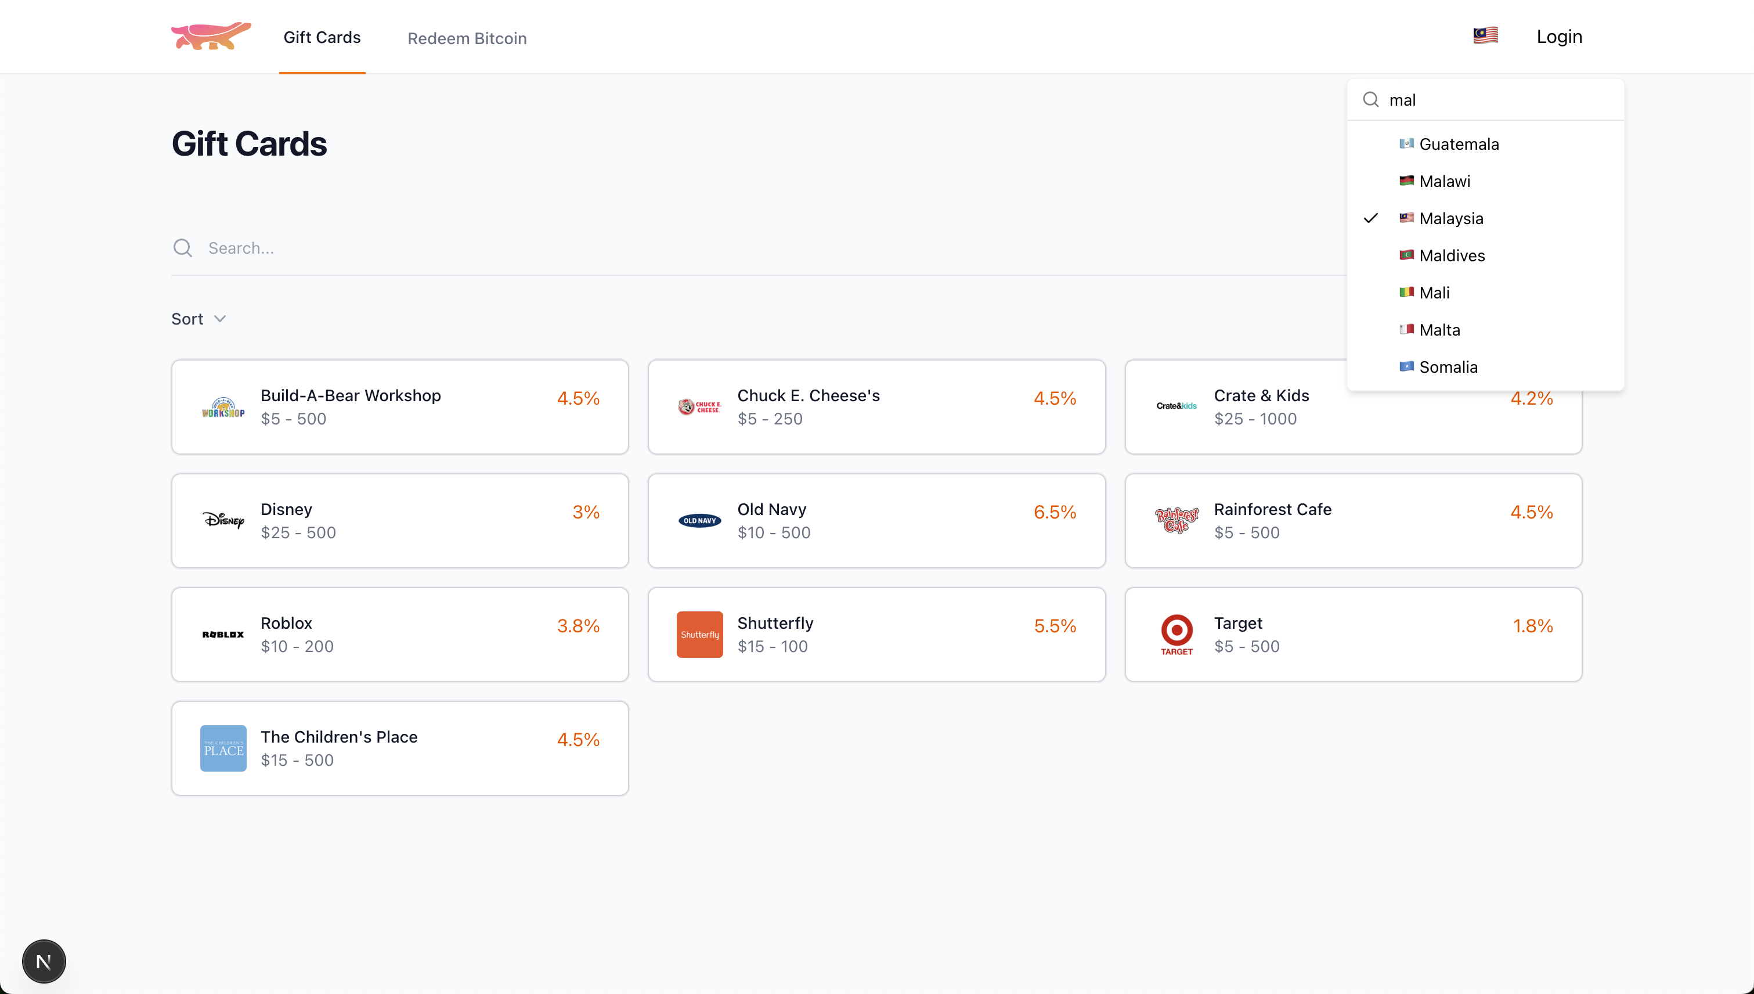Image resolution: width=1754 pixels, height=994 pixels.
Task: Click the Somalia flag icon
Action: pyautogui.click(x=1406, y=366)
